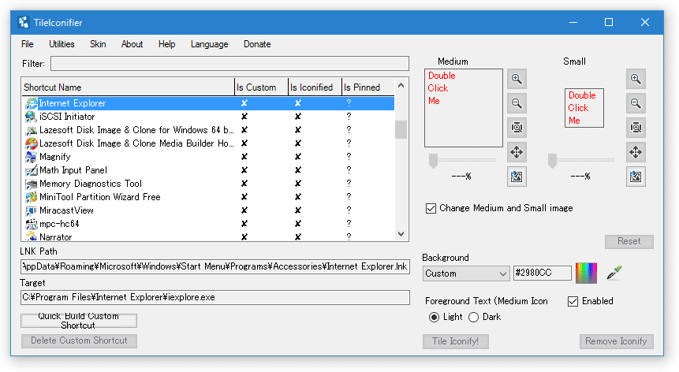Click the TileIconifier app icon in title bar
The image size is (679, 372).
point(24,22)
